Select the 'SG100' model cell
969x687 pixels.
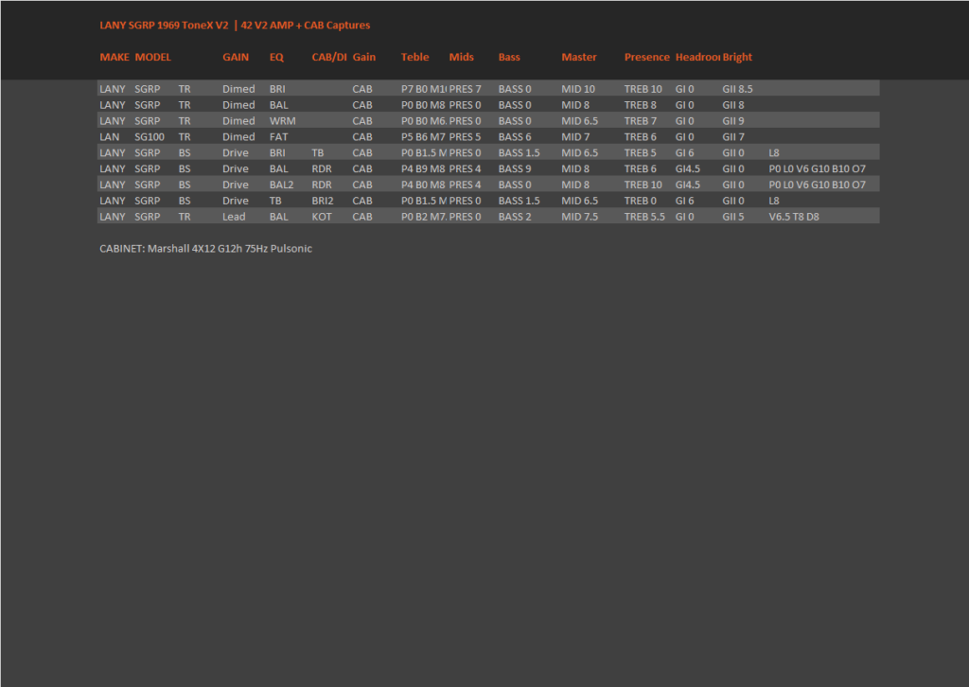[150, 137]
